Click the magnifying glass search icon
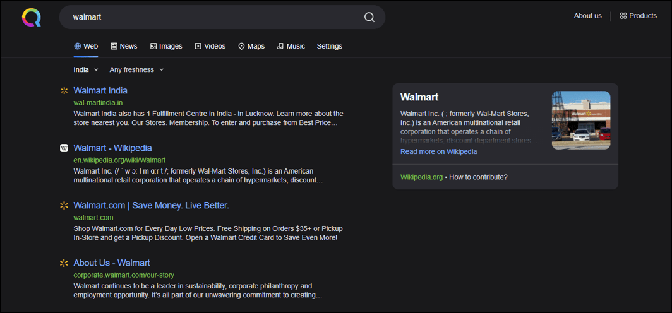The width and height of the screenshot is (672, 313). tap(369, 17)
